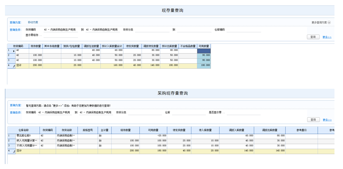Click 200.000 现存数量 total cell

point(36,66)
